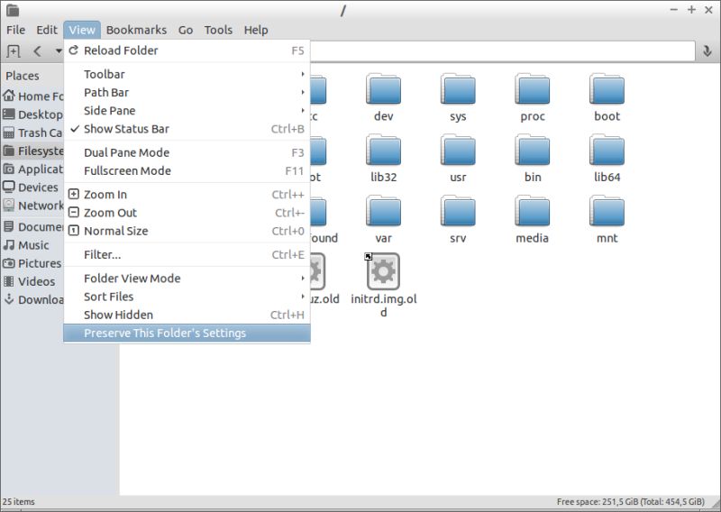Choose Reload Folder
This screenshot has height=512, width=721.
click(x=187, y=50)
